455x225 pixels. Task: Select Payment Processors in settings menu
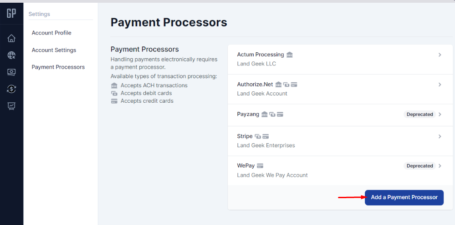pyautogui.click(x=58, y=67)
